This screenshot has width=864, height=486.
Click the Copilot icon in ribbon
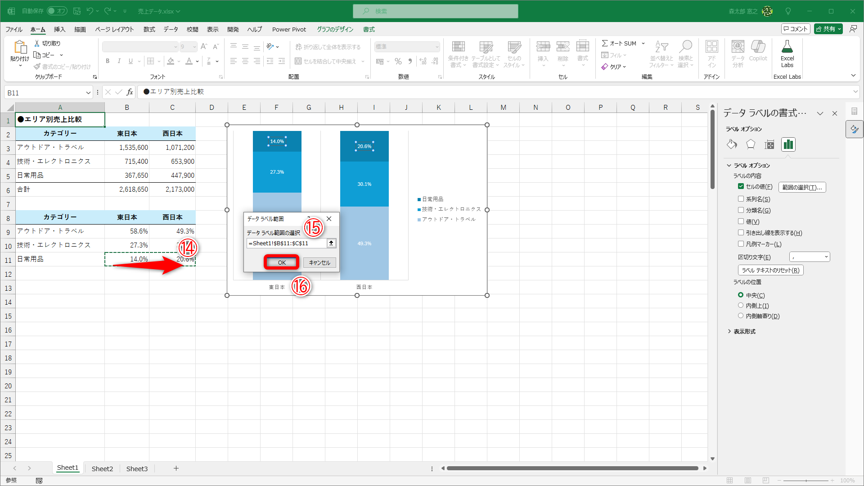758,47
